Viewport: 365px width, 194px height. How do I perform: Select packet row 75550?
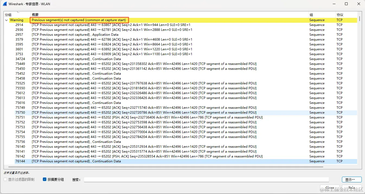click(186, 88)
